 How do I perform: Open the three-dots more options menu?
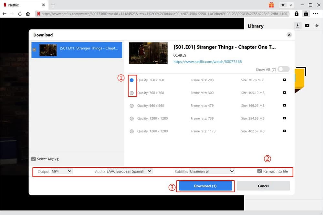[316, 14]
